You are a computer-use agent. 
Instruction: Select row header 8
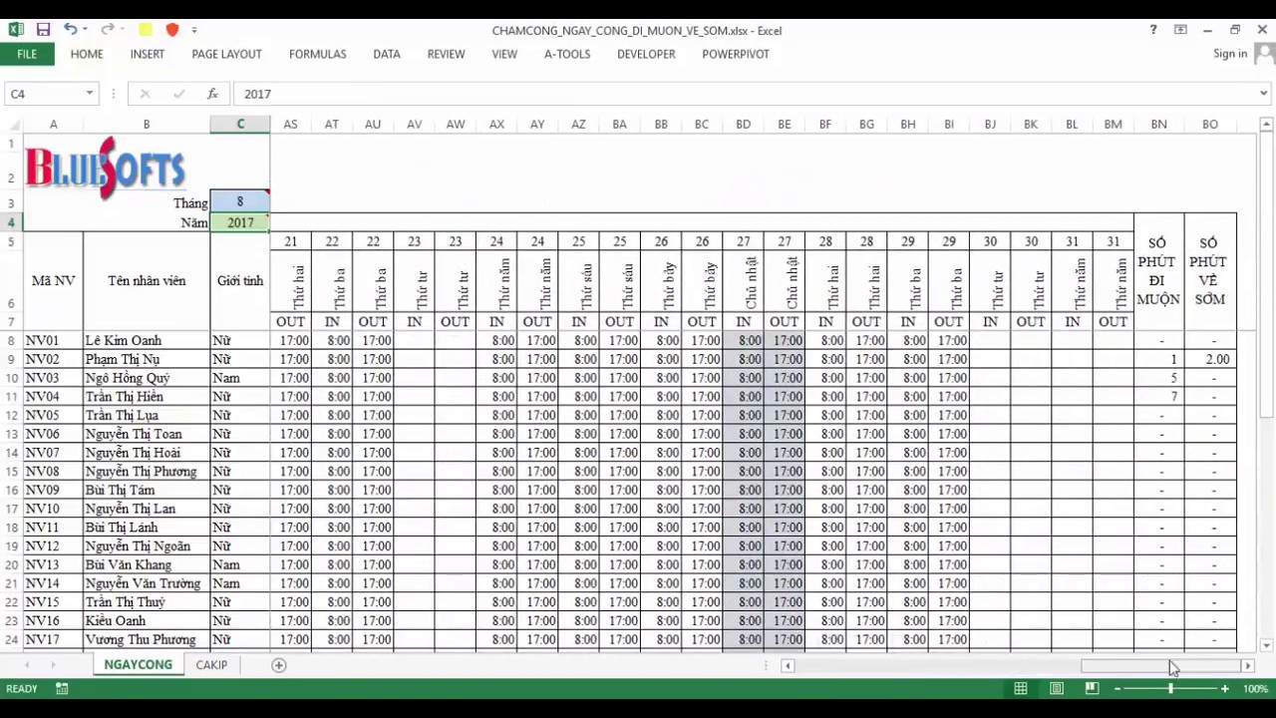point(11,340)
